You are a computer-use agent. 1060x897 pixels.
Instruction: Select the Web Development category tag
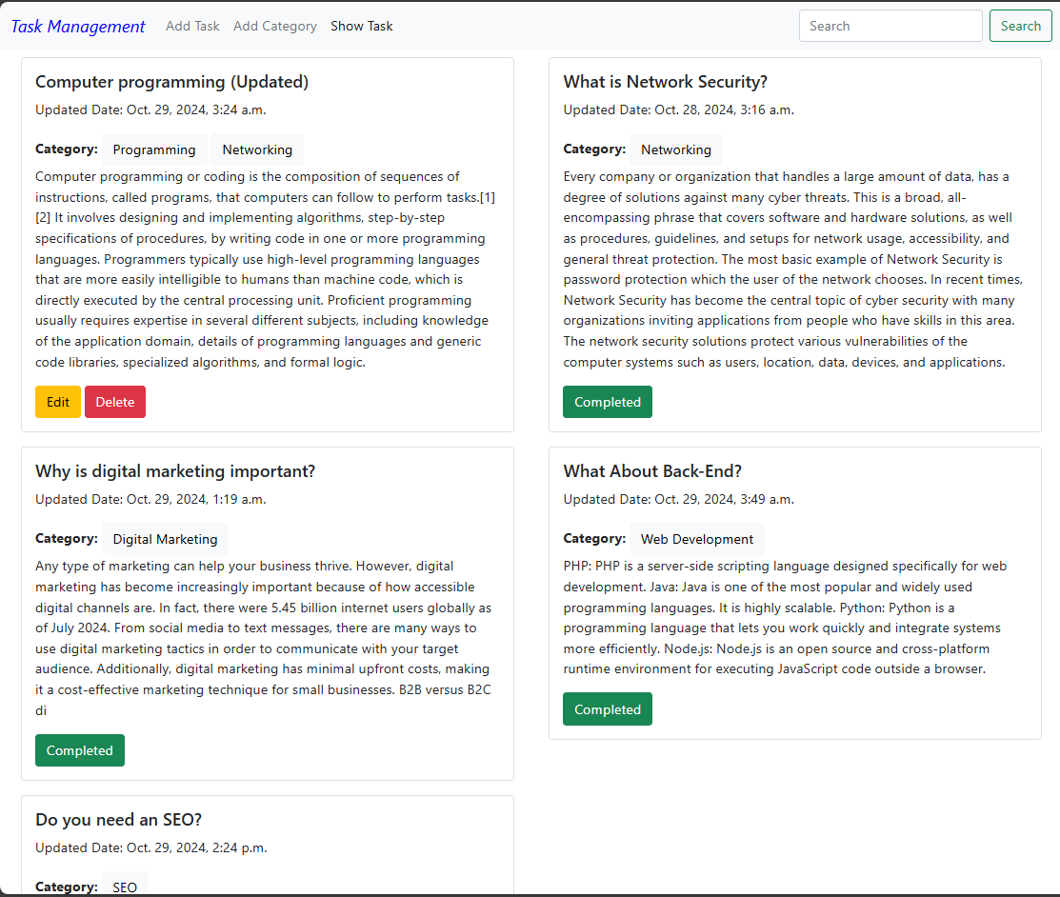pos(697,539)
